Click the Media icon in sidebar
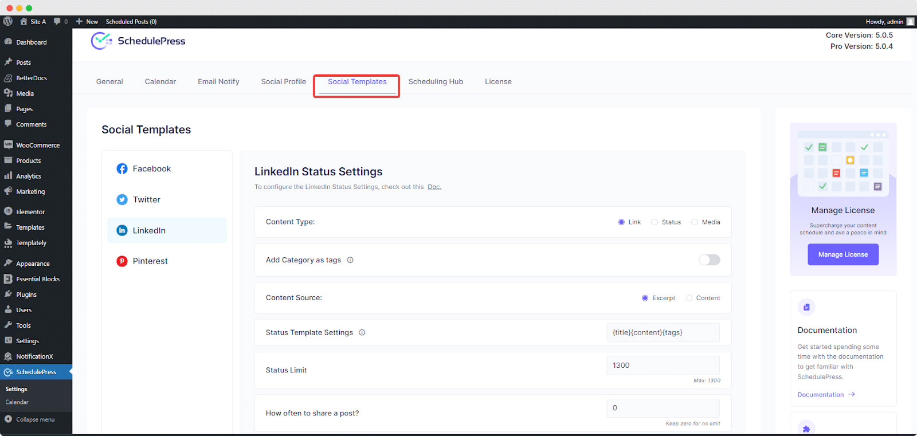 [8, 93]
